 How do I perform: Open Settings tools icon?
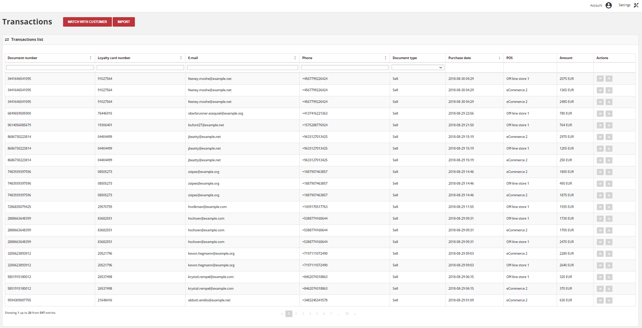636,5
